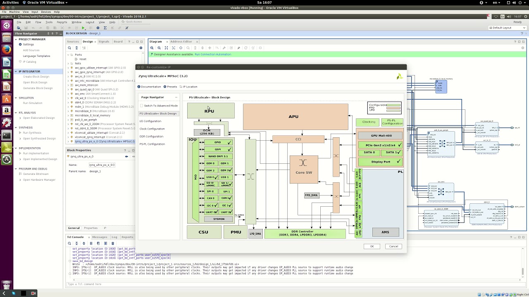
Task: Zoom in on the block diagram
Action: pos(152,48)
